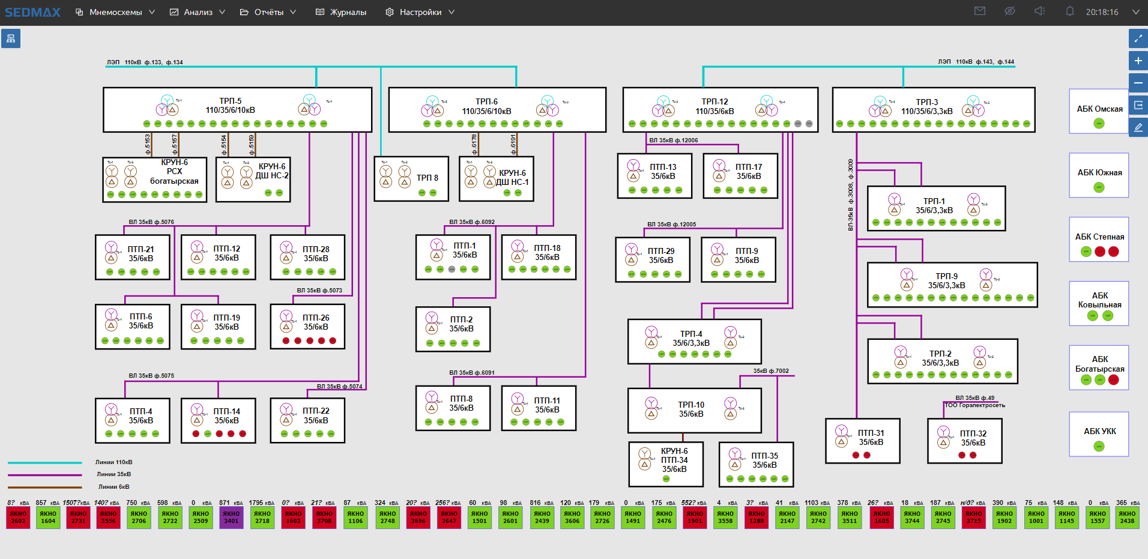Expand the chevron next to the clock
The width and height of the screenshot is (1148, 559).
(x=1135, y=12)
